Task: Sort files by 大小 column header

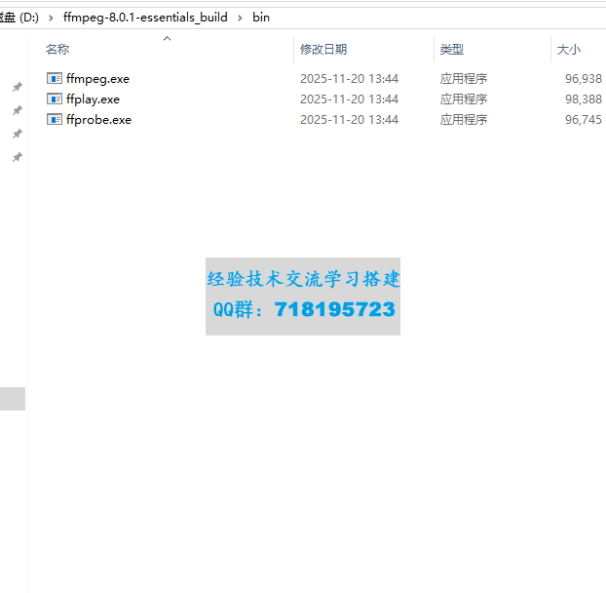Action: coord(569,50)
